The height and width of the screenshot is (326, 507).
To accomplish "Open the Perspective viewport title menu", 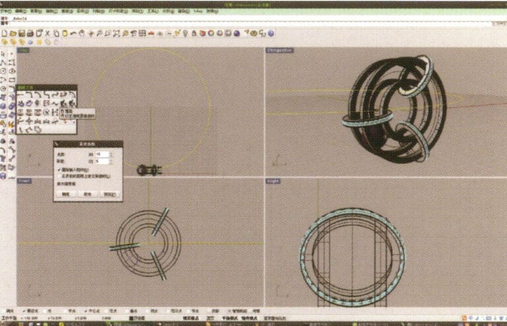I will (279, 50).
